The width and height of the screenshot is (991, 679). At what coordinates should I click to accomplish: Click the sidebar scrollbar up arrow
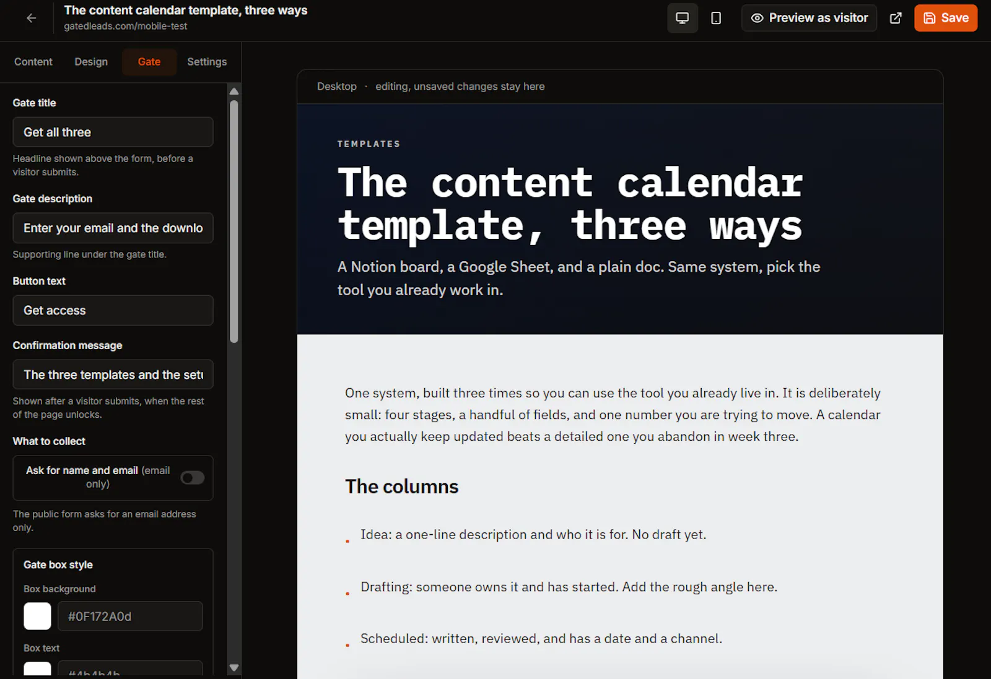pyautogui.click(x=234, y=92)
